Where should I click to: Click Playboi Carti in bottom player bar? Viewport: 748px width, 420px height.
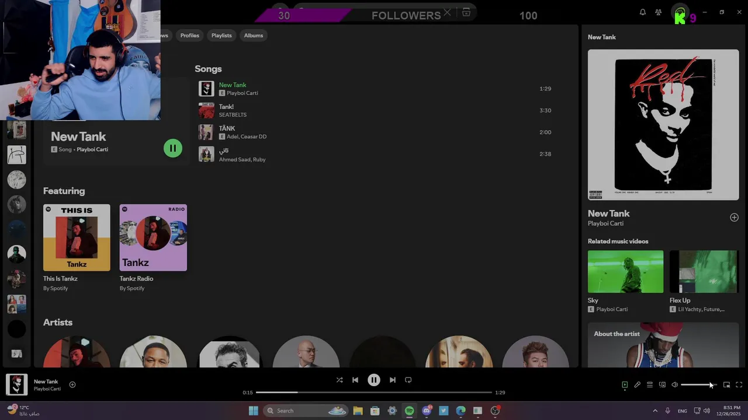47,389
